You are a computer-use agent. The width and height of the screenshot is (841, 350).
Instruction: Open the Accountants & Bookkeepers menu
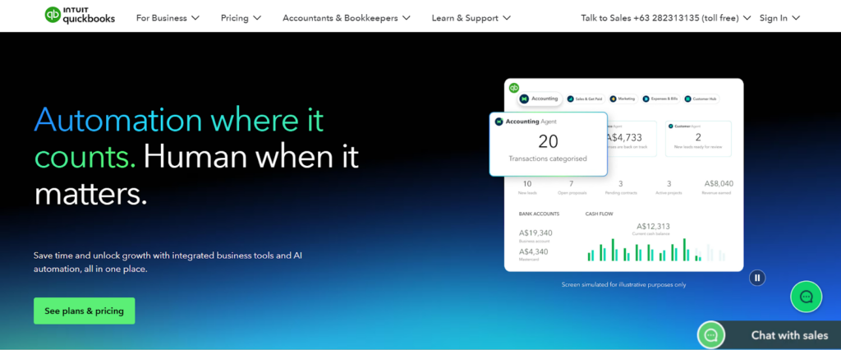tap(347, 17)
